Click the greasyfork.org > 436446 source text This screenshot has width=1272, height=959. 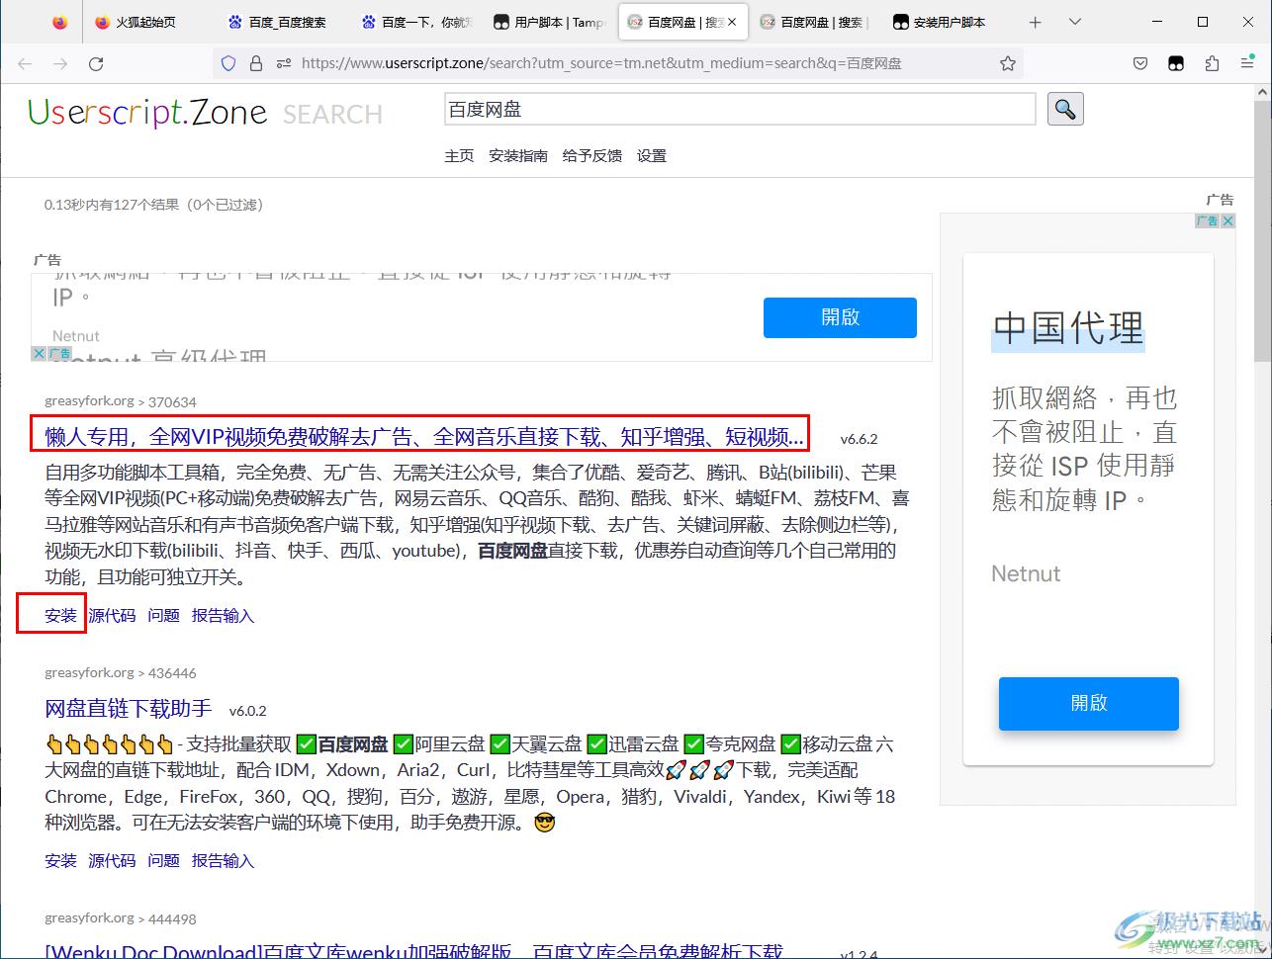[121, 672]
